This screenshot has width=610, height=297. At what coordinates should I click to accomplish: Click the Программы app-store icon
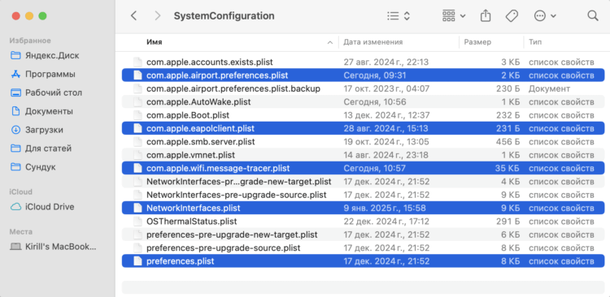pyautogui.click(x=15, y=74)
